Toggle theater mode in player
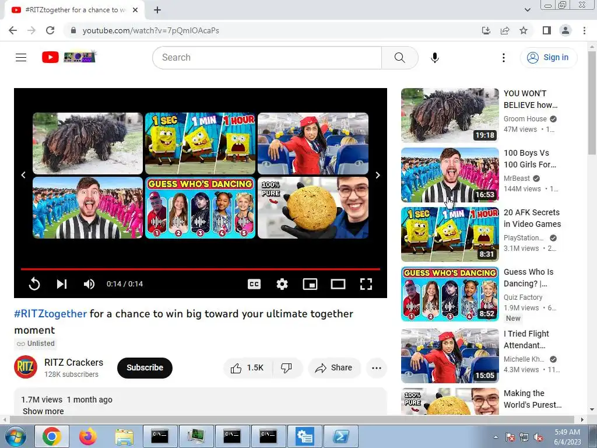 [x=338, y=284]
